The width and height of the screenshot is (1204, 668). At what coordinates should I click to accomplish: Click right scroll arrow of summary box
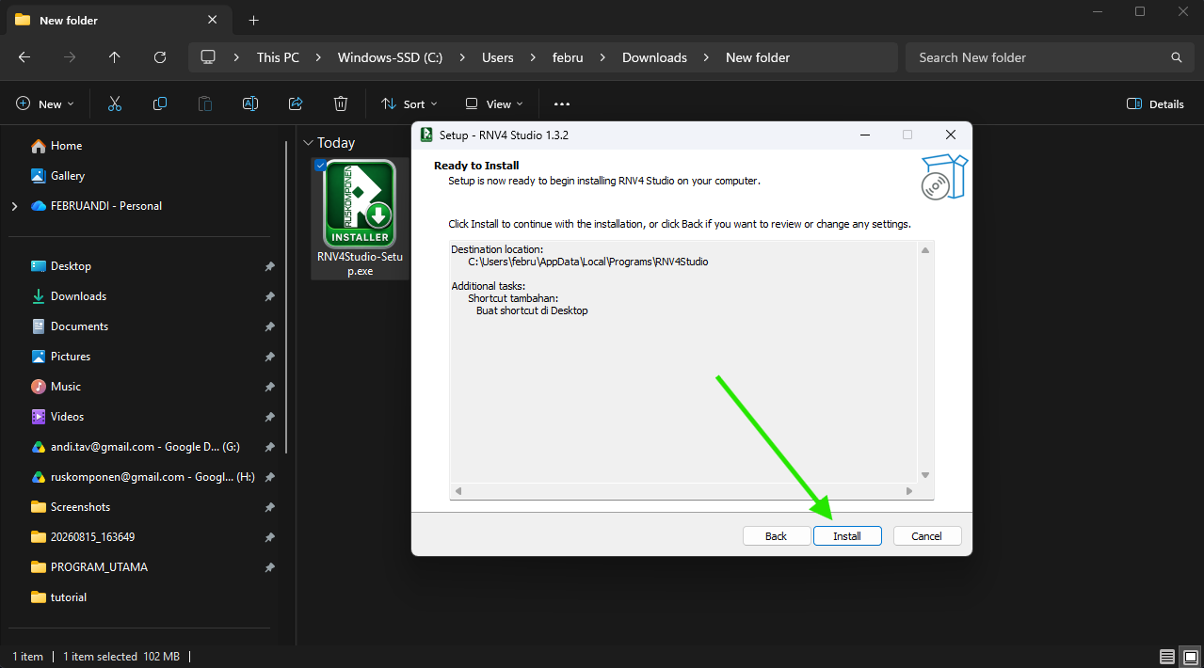[x=909, y=491]
